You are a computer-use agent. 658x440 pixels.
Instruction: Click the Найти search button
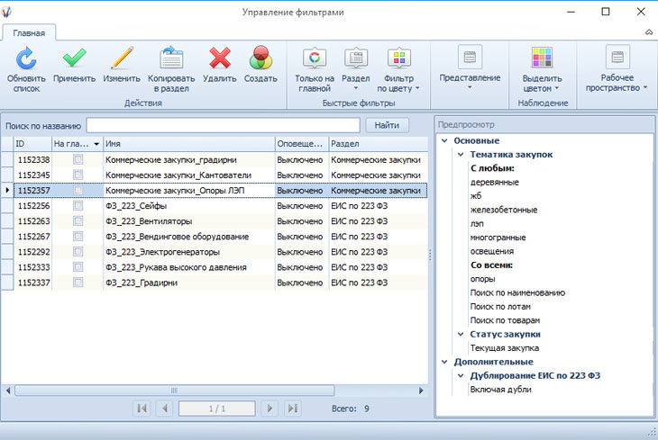(x=387, y=125)
